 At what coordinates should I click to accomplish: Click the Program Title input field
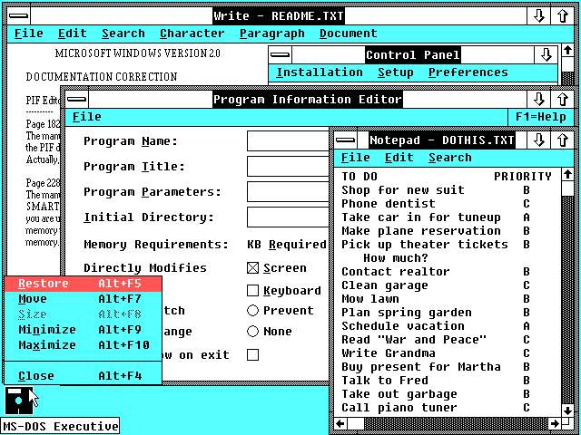[288, 166]
